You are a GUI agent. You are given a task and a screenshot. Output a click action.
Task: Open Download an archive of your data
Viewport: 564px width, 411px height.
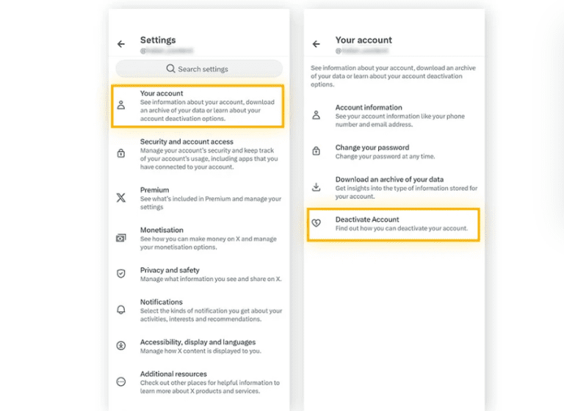click(x=397, y=187)
